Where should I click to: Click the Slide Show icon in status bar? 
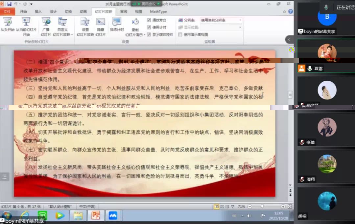pyautogui.click(x=232, y=206)
